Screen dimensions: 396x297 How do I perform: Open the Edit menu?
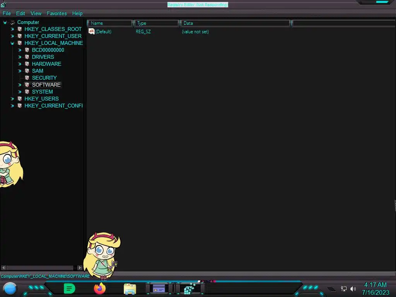click(x=20, y=14)
